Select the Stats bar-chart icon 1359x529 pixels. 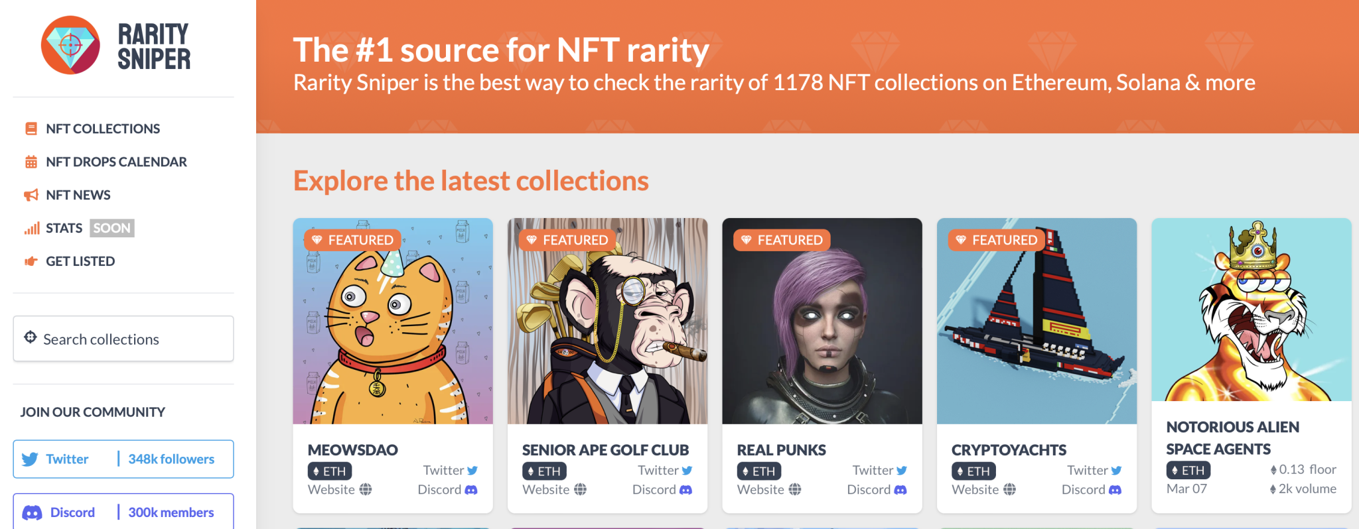pyautogui.click(x=31, y=227)
